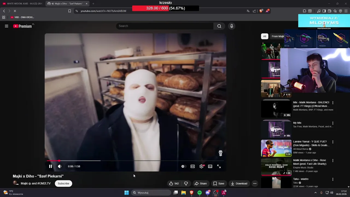Mute the video player volume
Screen dimensions: 350x197
click(60, 166)
